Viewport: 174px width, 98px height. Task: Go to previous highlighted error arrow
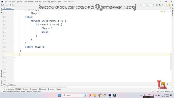pyautogui.click(x=168, y=11)
